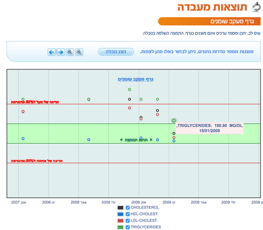263x230 pixels.
Task: Click the black cholesterol point below the tooltip marker
Action: coord(174,133)
